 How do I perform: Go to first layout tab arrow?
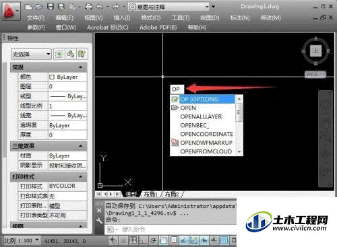(99, 194)
